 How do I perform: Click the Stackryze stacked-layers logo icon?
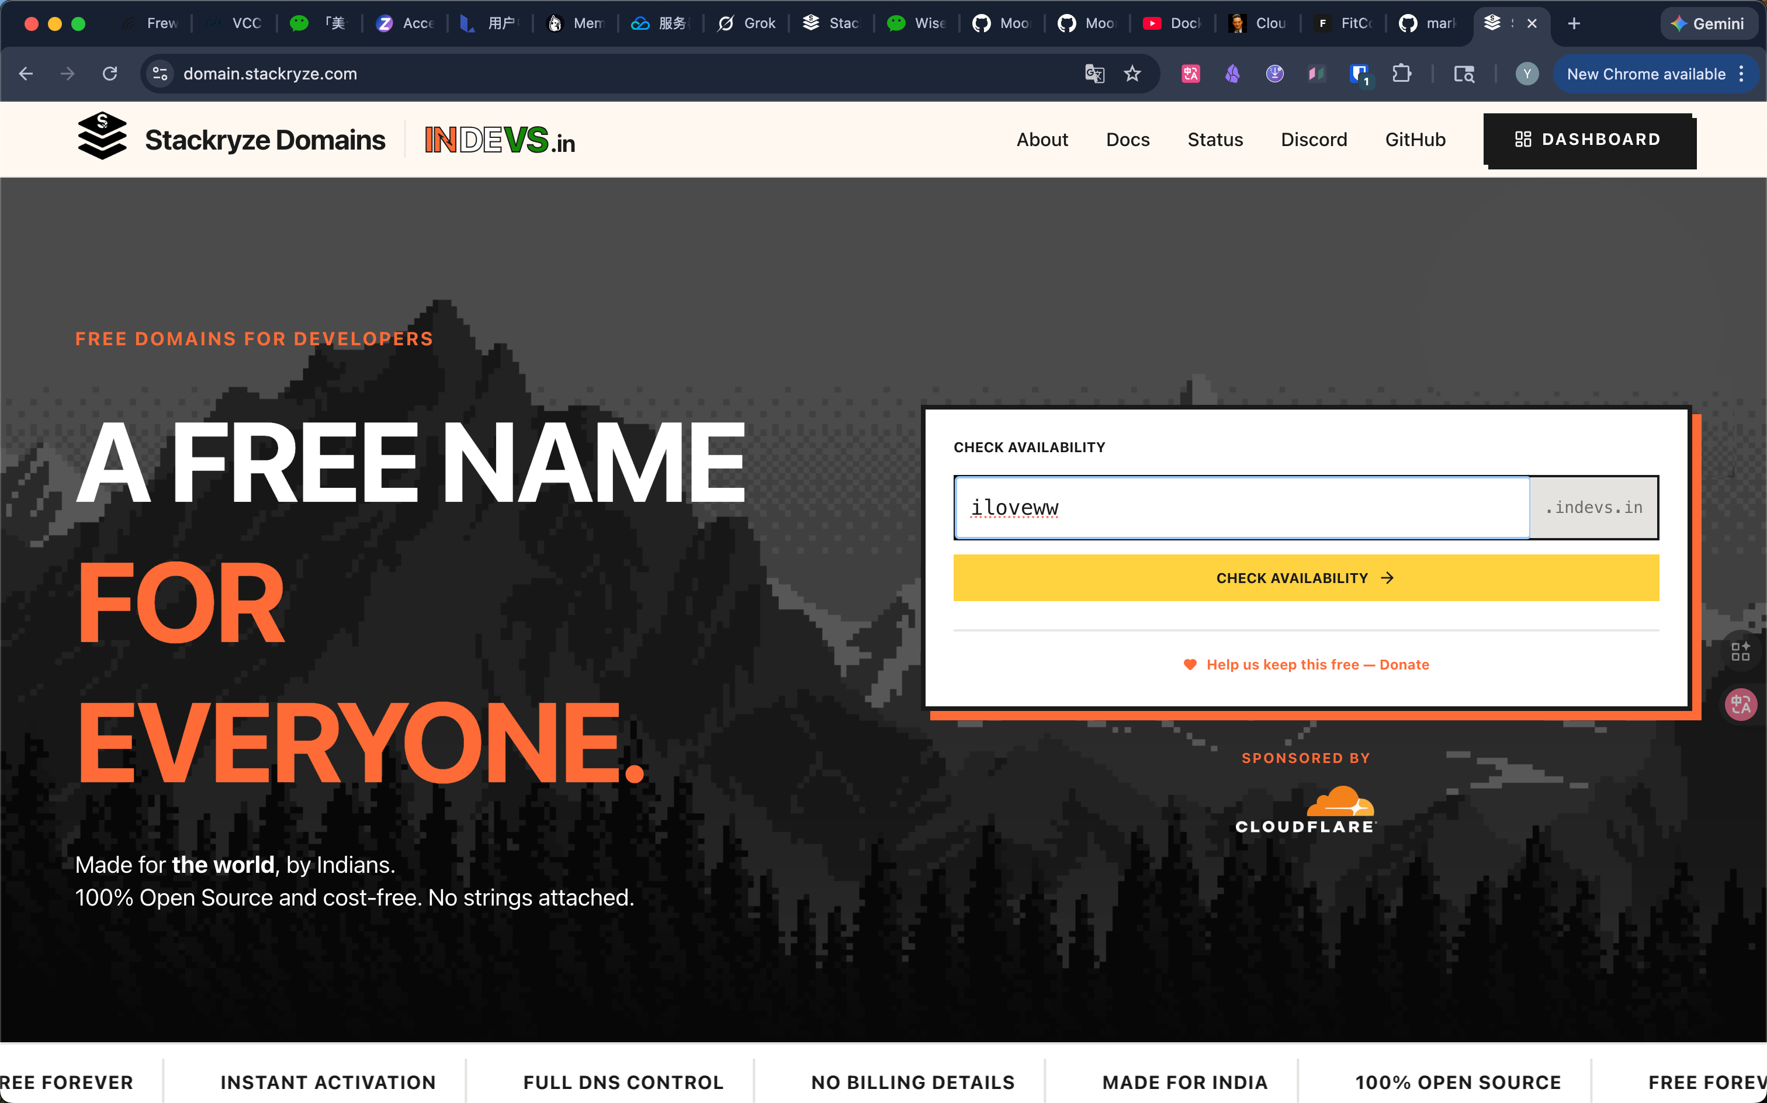102,137
